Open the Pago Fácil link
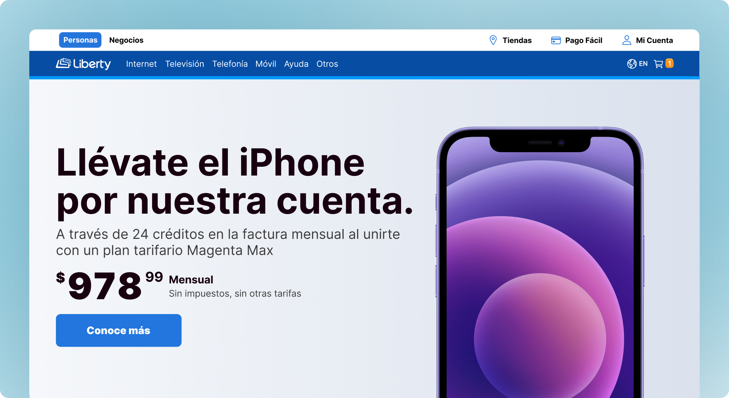 point(584,40)
